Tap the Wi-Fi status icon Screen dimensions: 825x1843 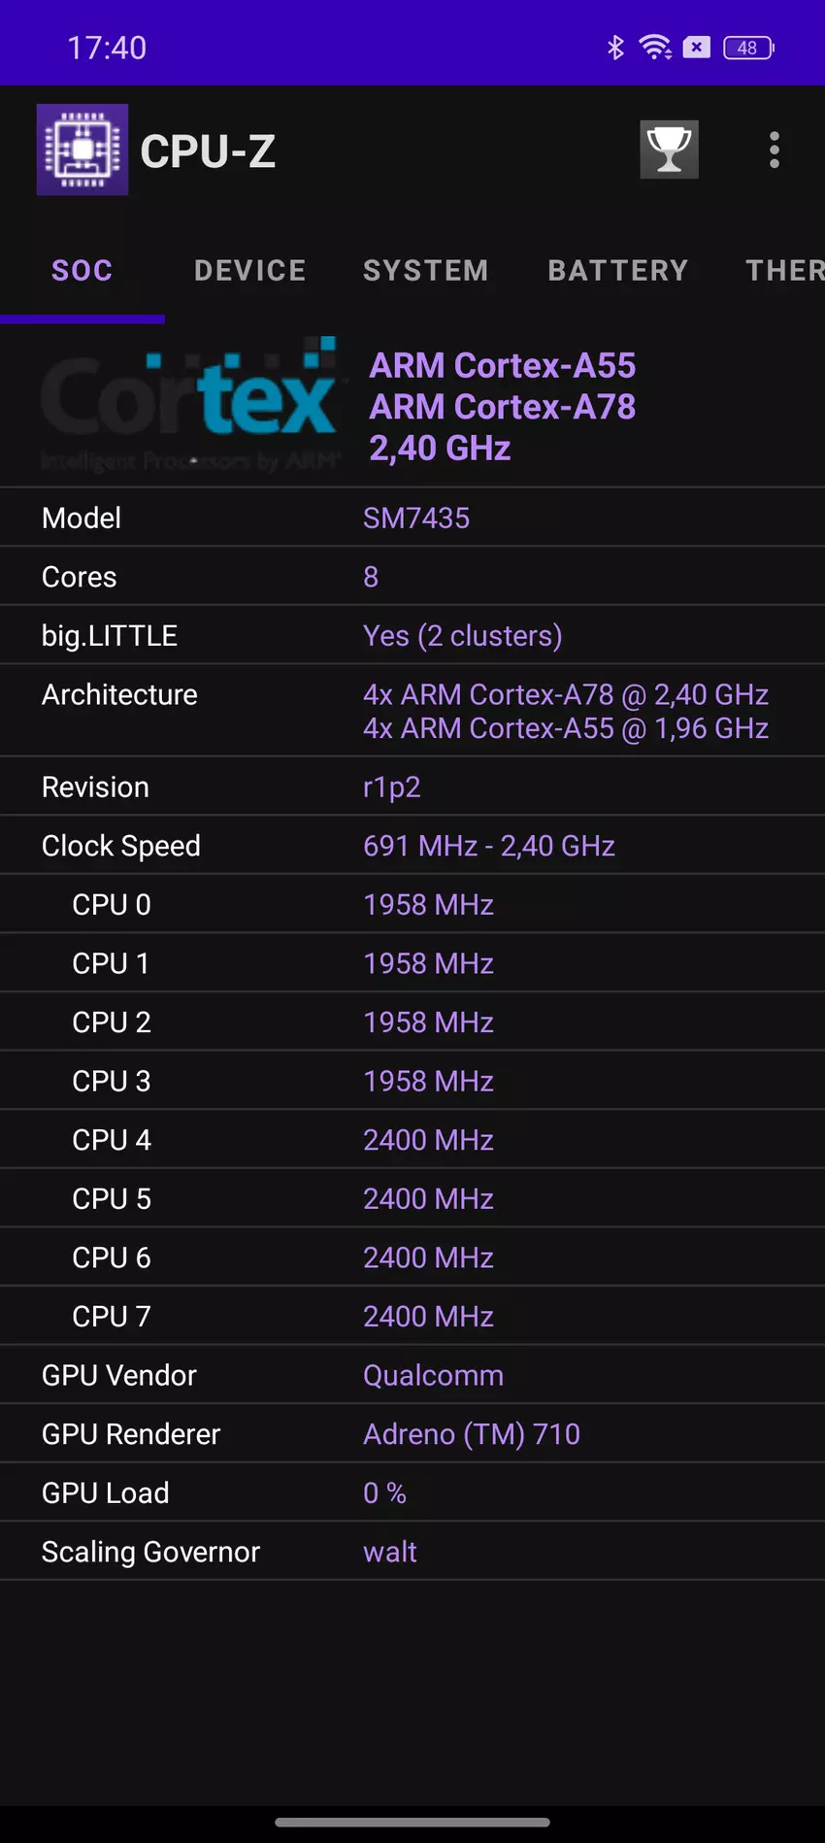coord(656,47)
